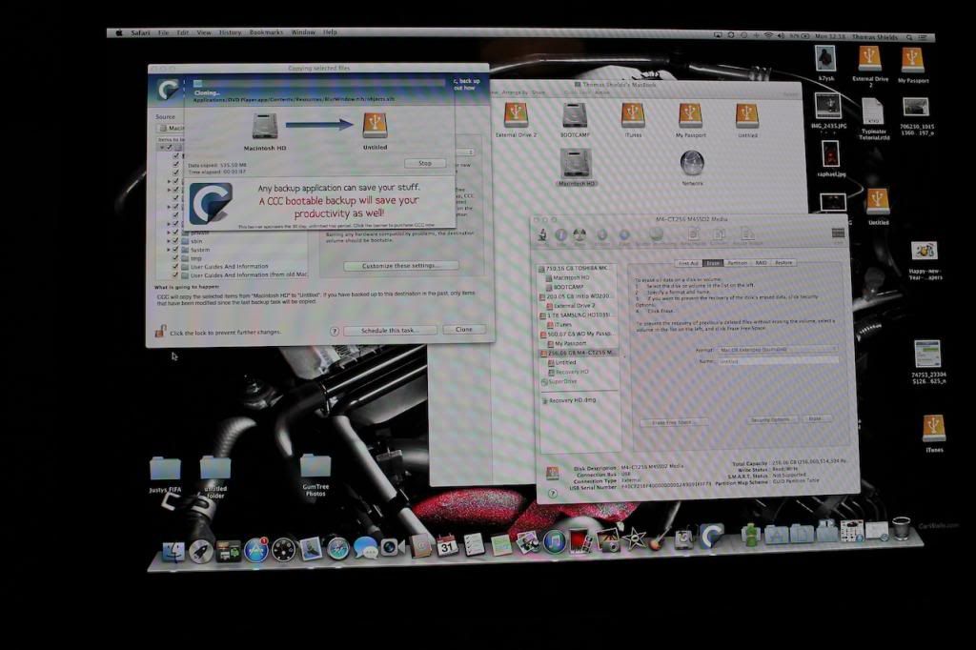
Task: Expand the private folder in items list
Action: click(x=168, y=233)
